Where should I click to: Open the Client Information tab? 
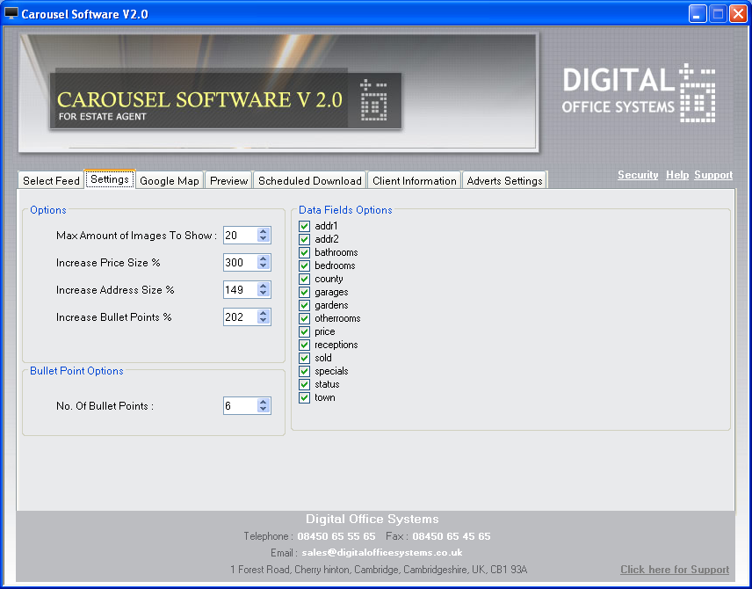tap(415, 181)
